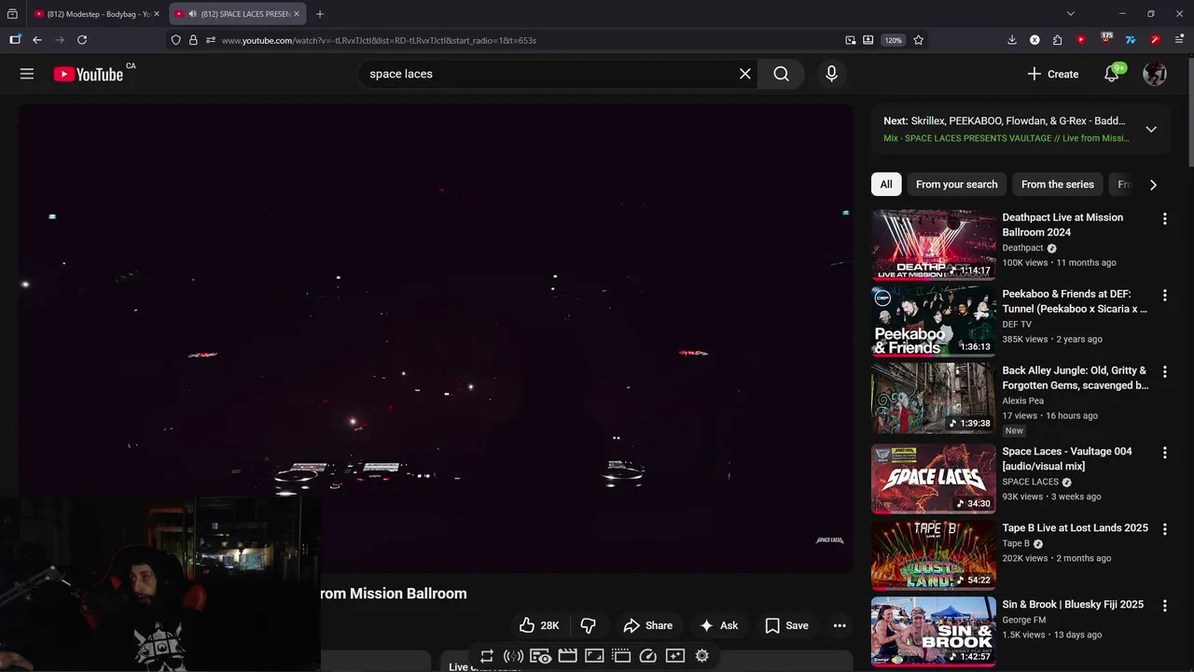The width and height of the screenshot is (1194, 672).
Task: Open a new browser tab
Action: coord(320,14)
